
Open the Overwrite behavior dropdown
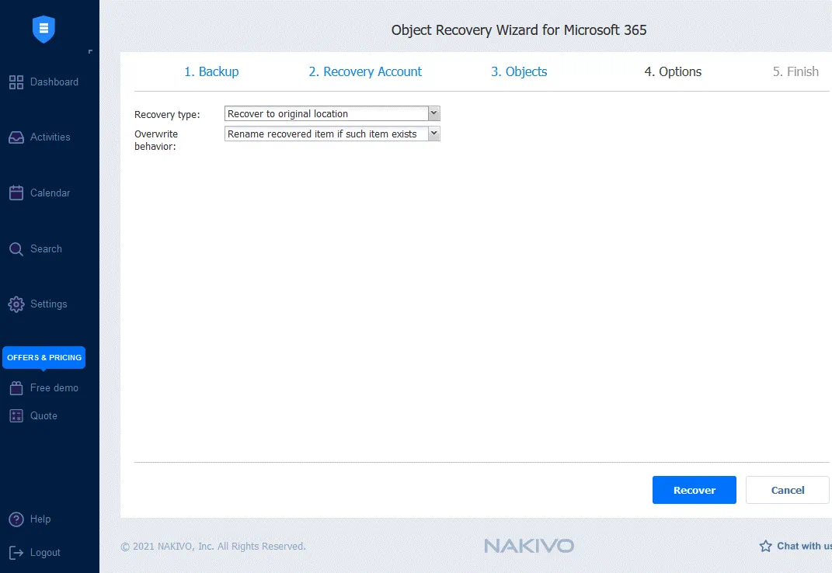[x=434, y=134]
